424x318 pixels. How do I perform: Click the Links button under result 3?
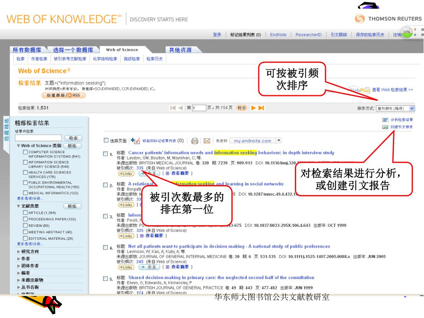tap(126, 236)
